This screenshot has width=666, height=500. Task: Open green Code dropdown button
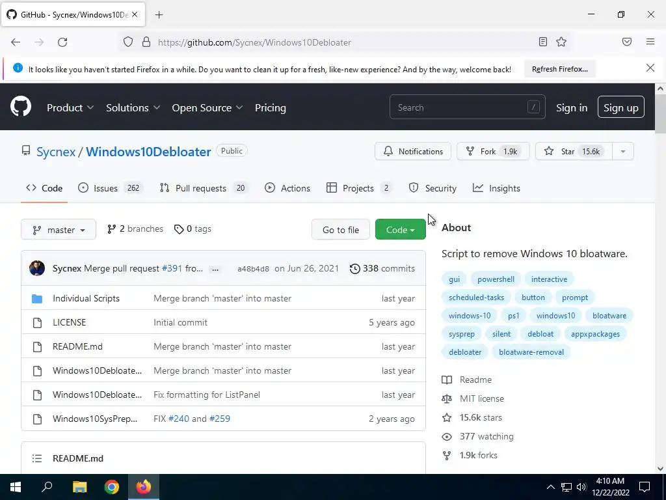(400, 230)
